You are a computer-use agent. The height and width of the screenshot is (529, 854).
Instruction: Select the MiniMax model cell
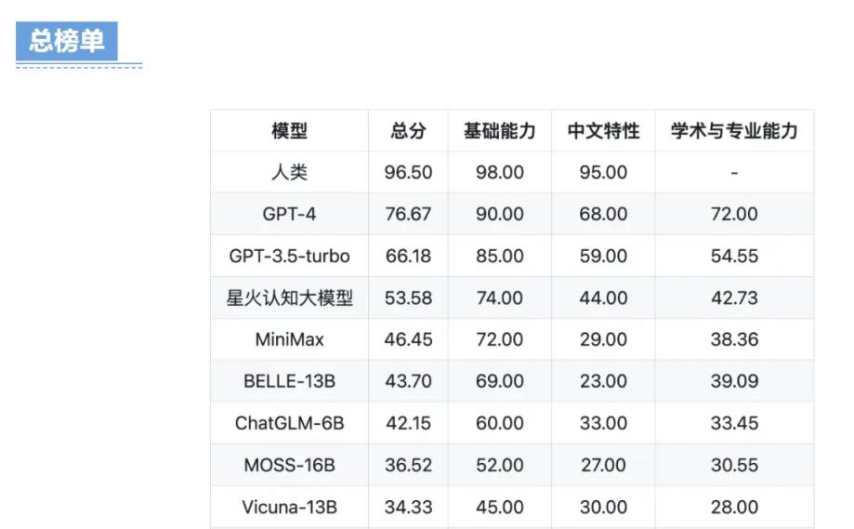(289, 339)
